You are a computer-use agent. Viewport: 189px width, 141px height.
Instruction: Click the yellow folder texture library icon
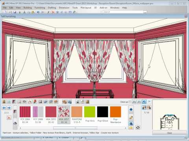pos(131,128)
